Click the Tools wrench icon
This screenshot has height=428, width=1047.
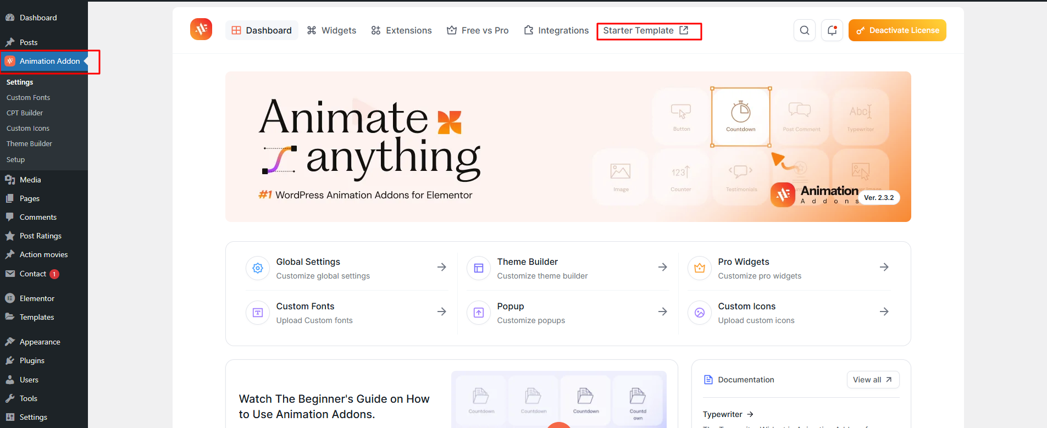(10, 398)
